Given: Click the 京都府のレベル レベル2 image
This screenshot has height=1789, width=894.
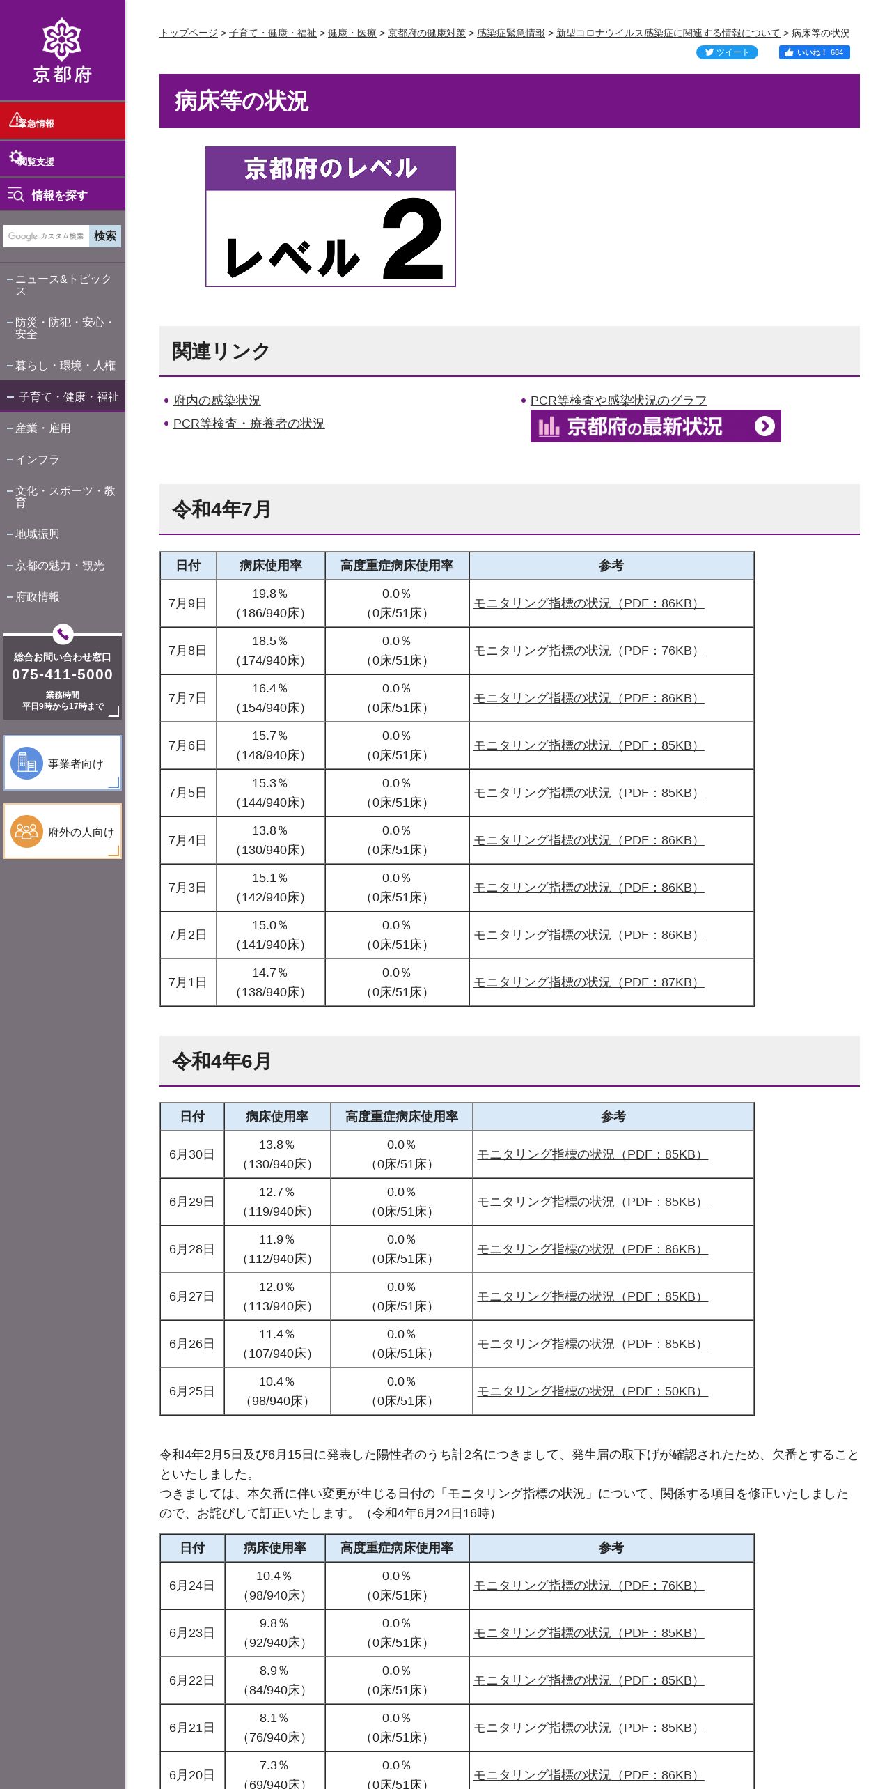Looking at the screenshot, I should click(331, 217).
